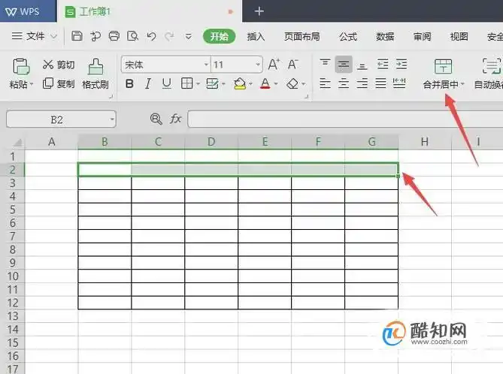The height and width of the screenshot is (374, 503).
Task: Open the font size dropdown 11
Action: click(258, 65)
